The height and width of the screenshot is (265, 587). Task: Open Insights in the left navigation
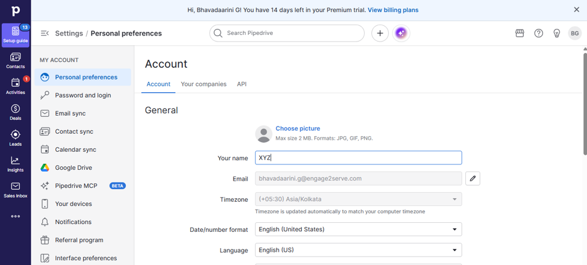[x=15, y=164]
